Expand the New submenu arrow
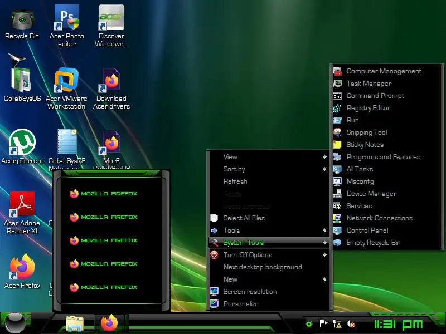446x334 pixels. pos(324,279)
